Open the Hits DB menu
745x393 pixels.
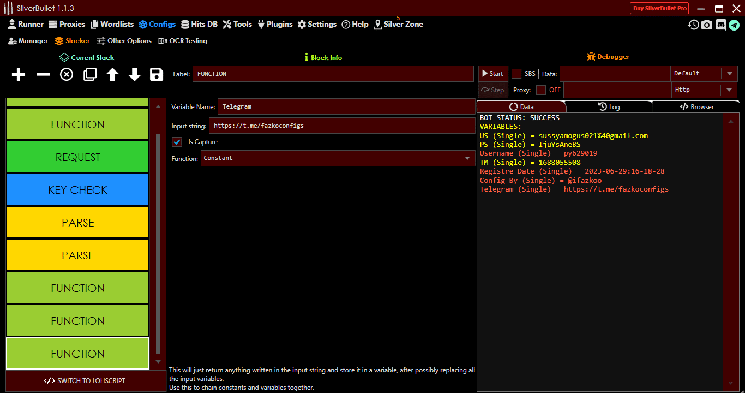(200, 24)
